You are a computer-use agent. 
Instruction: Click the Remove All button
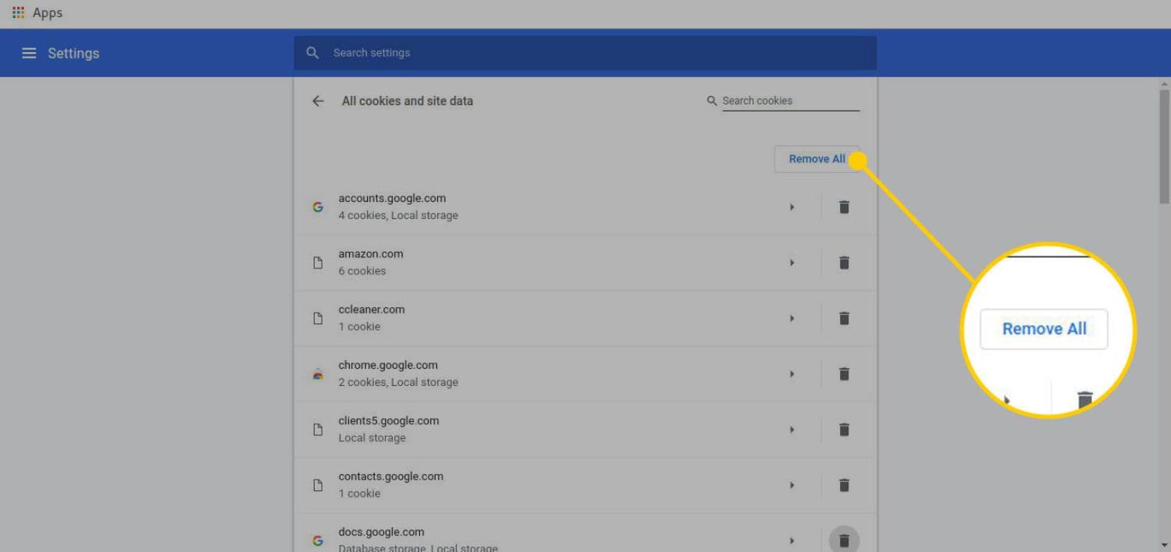click(817, 159)
